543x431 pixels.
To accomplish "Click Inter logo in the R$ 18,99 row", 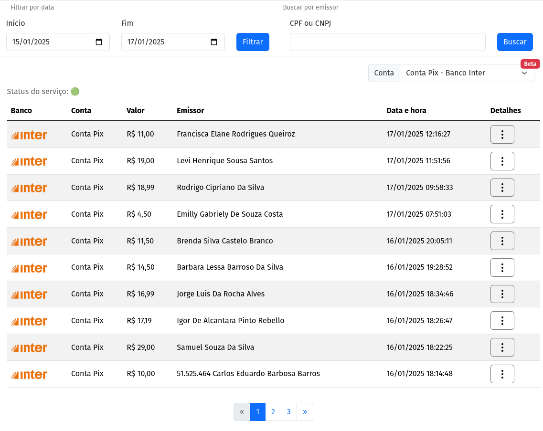I will (29, 188).
